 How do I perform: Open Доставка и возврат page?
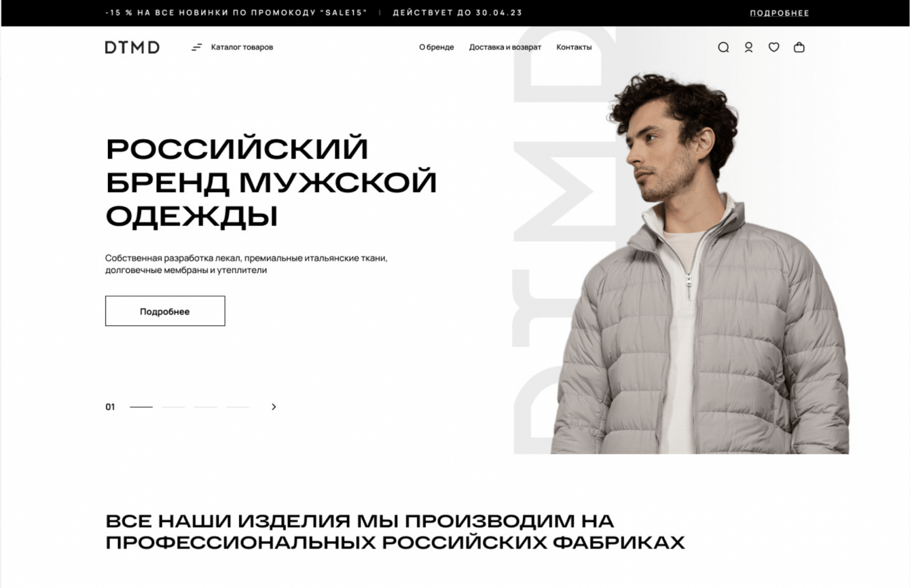[x=505, y=48]
